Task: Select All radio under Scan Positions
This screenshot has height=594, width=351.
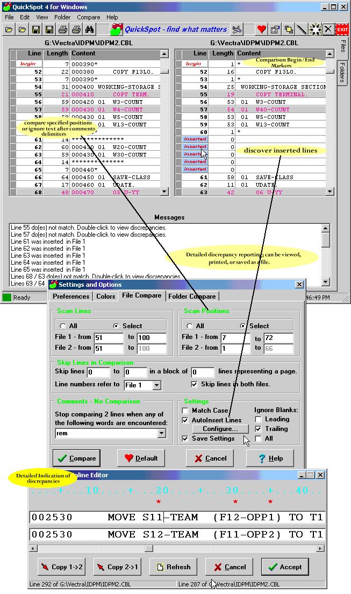Action: click(190, 326)
